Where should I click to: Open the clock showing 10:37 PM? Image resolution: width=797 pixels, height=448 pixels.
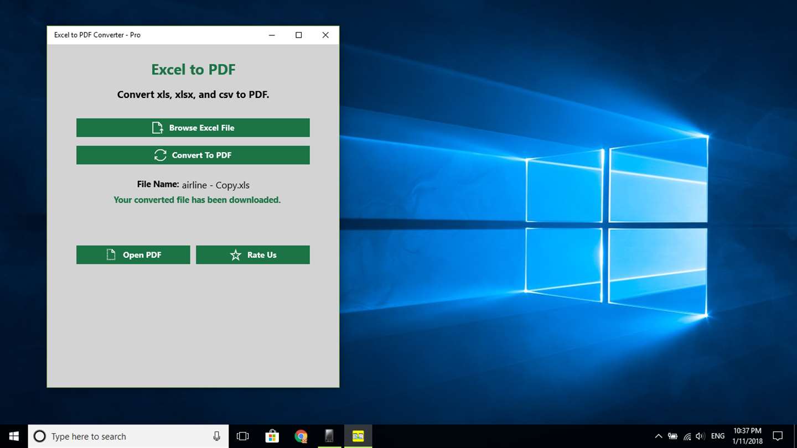pyautogui.click(x=747, y=436)
